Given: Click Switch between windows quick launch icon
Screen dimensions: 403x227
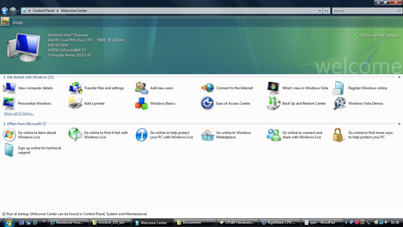Looking at the screenshot, I should coord(28,223).
